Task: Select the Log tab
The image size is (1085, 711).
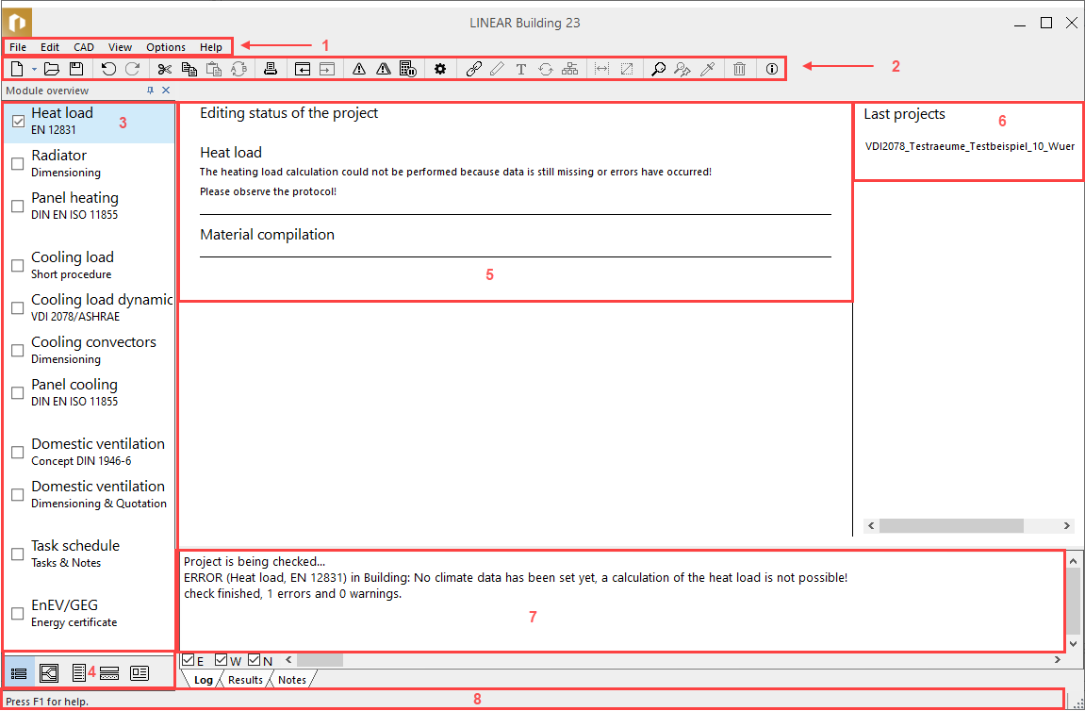Action: click(x=204, y=680)
